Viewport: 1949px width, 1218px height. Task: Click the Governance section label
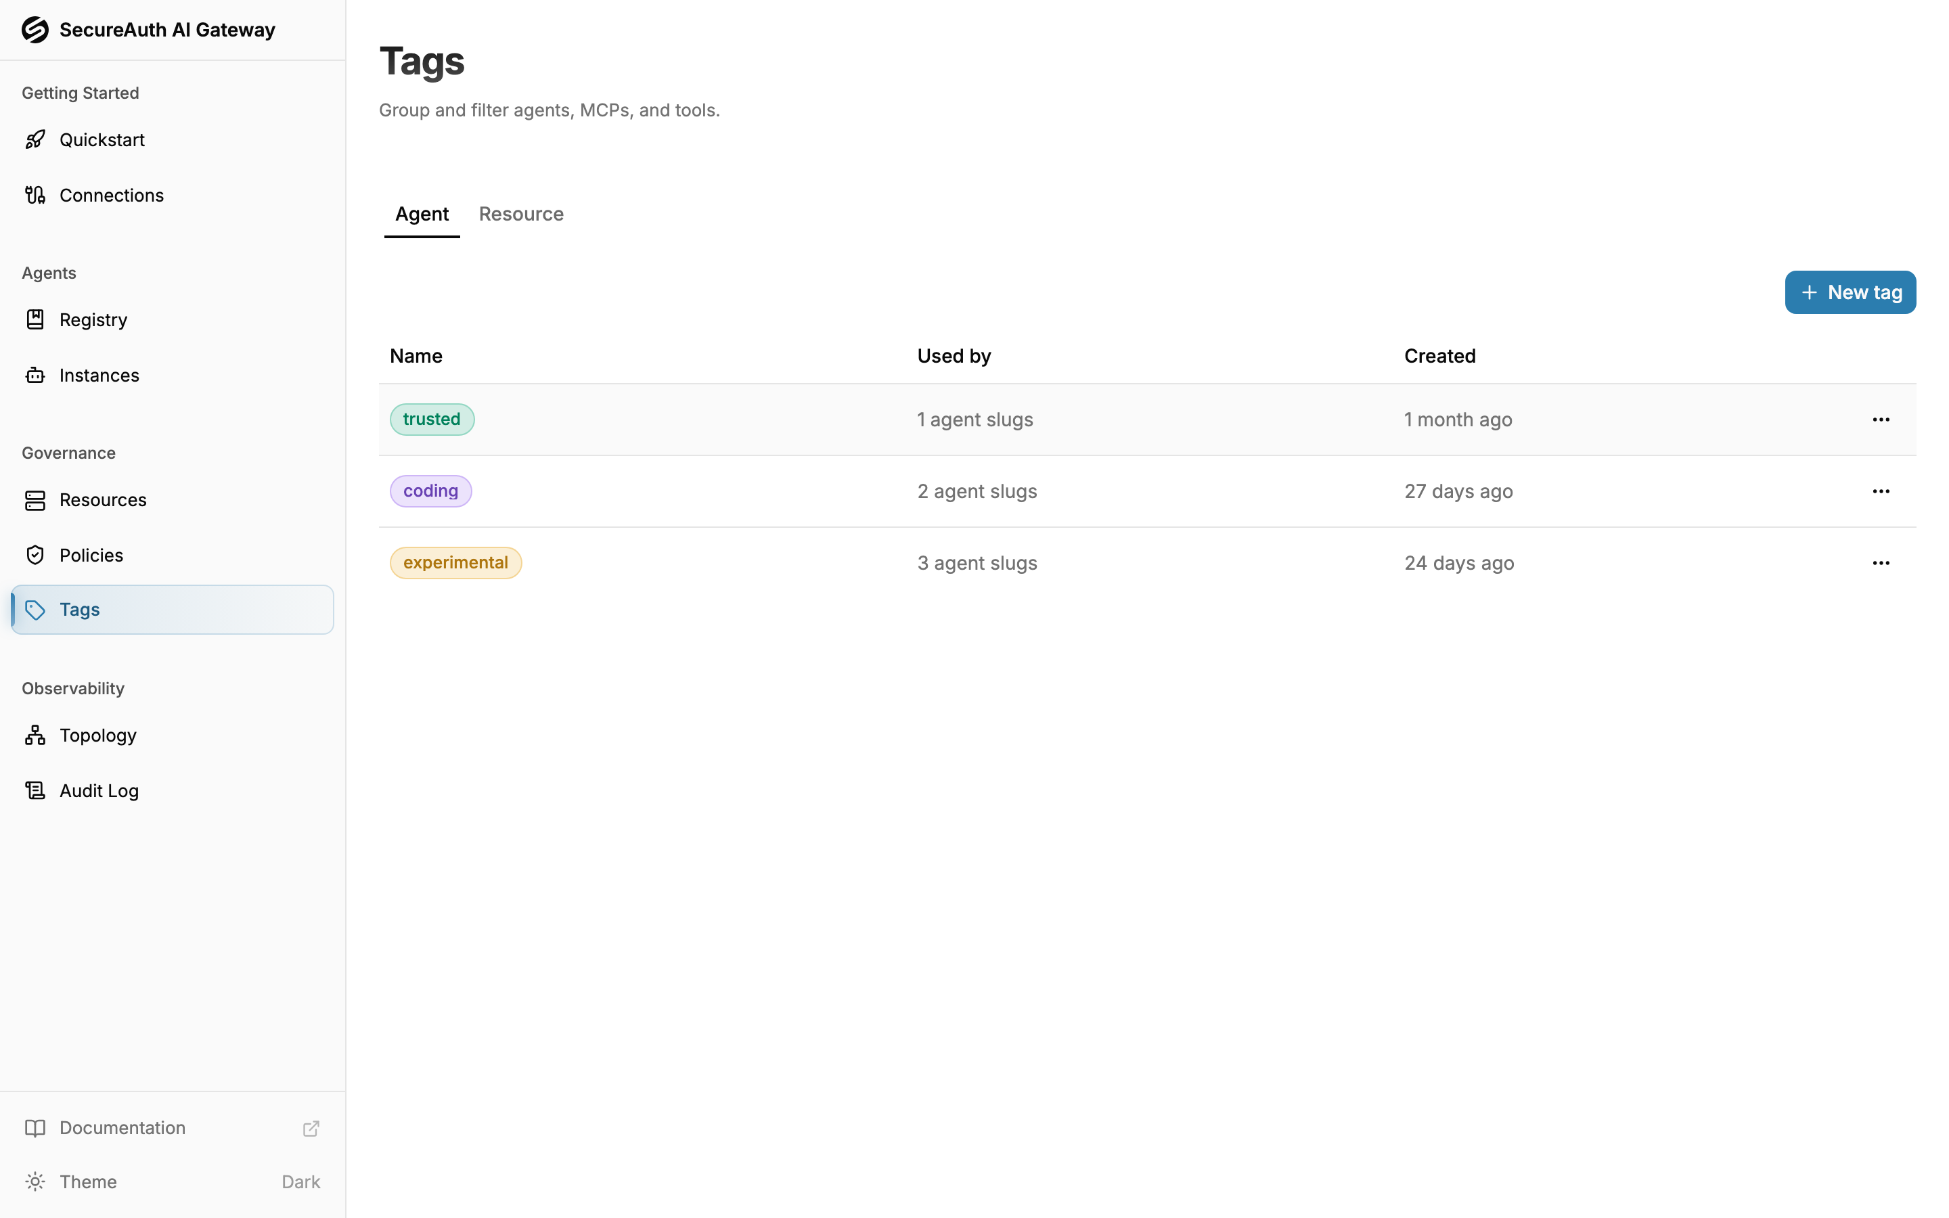(68, 453)
